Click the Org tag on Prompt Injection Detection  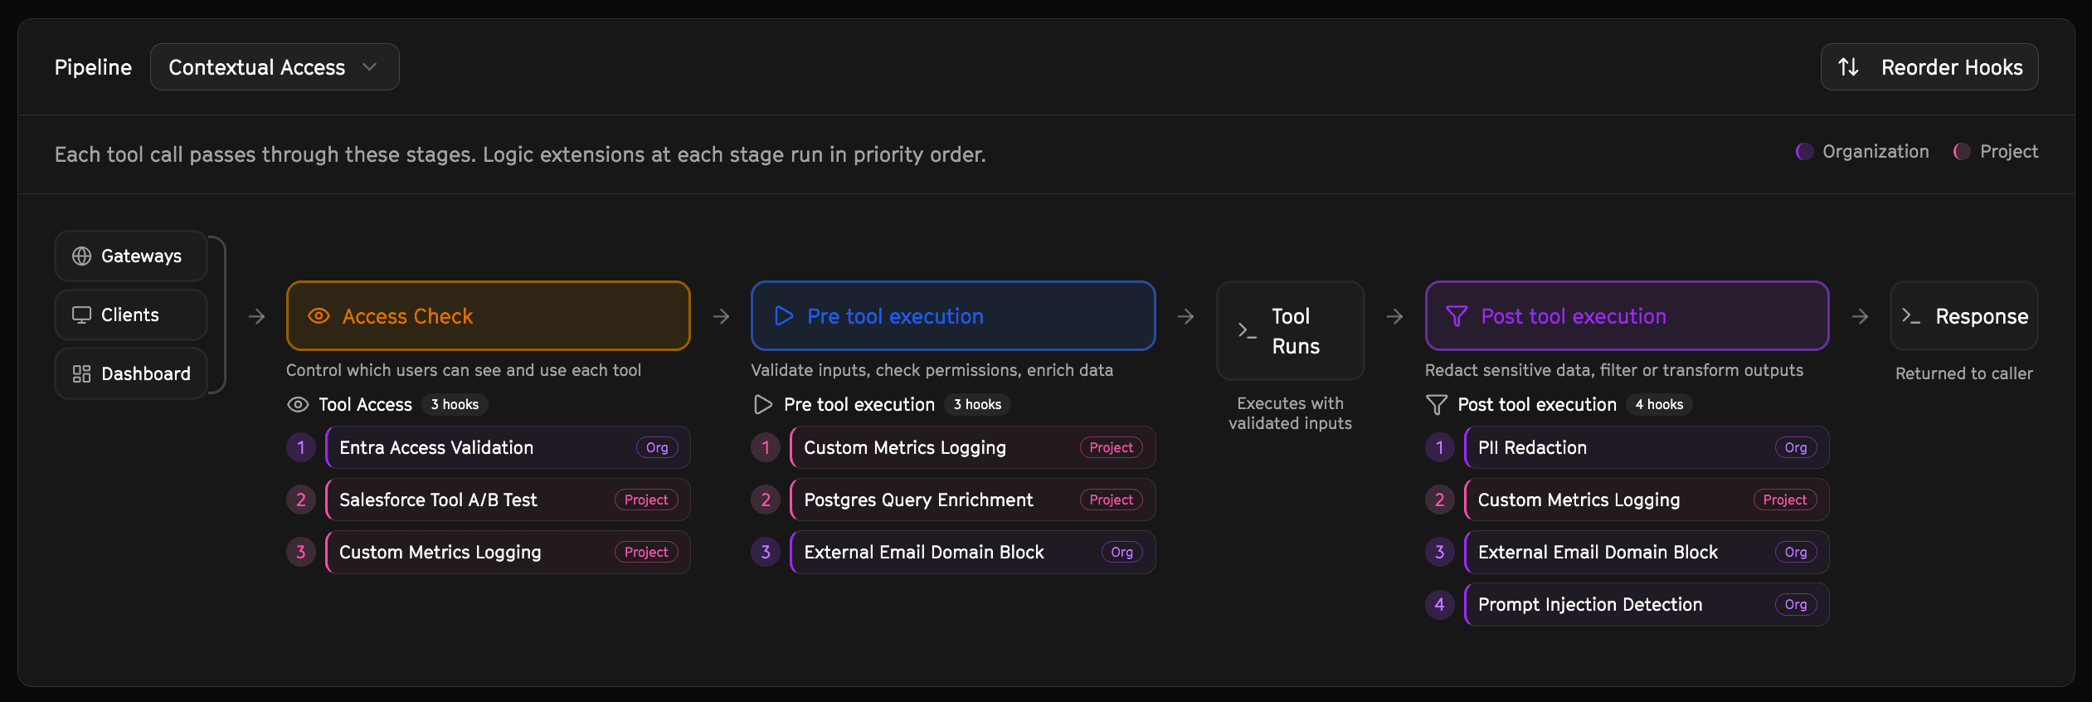1796,605
